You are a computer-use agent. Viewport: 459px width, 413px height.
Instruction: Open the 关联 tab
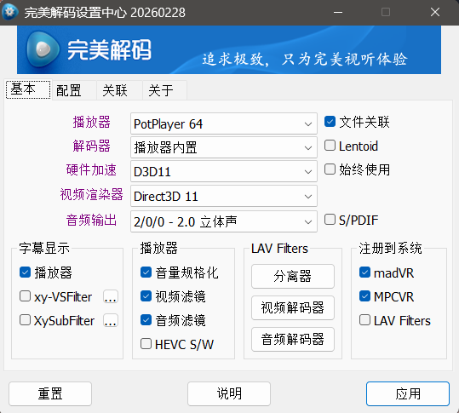[119, 90]
